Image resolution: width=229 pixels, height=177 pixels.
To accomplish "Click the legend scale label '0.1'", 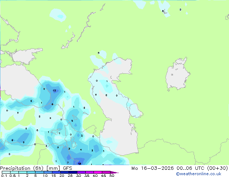I will click(4, 176).
